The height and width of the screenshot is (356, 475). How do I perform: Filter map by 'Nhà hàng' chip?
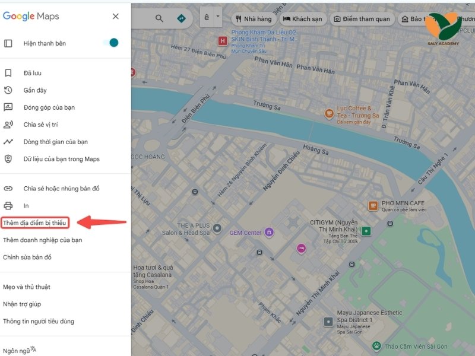[254, 19]
